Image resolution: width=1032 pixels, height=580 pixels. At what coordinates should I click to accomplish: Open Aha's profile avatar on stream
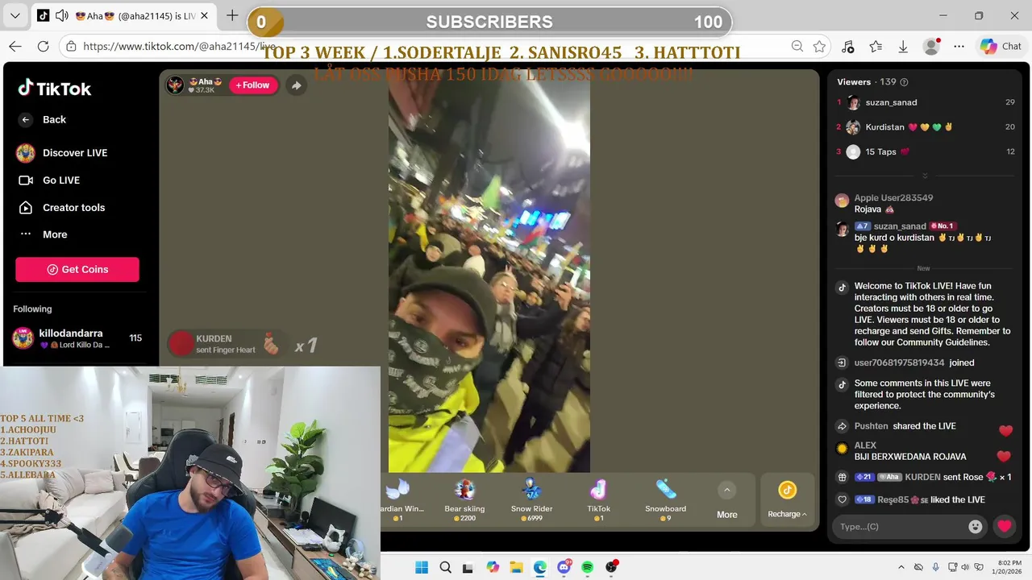tap(176, 85)
